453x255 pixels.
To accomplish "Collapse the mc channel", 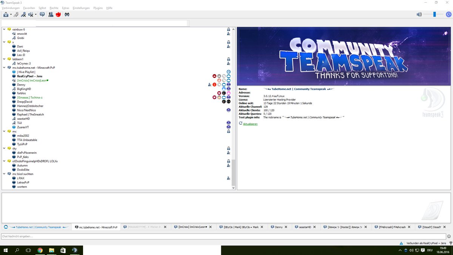I will (x=4, y=131).
